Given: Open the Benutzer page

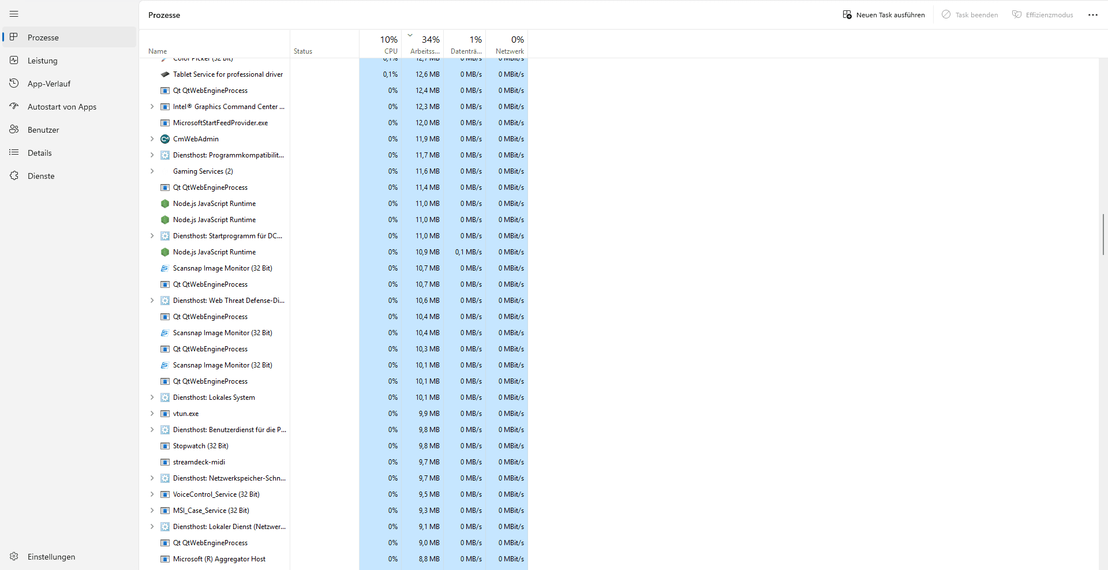Looking at the screenshot, I should [69, 129].
